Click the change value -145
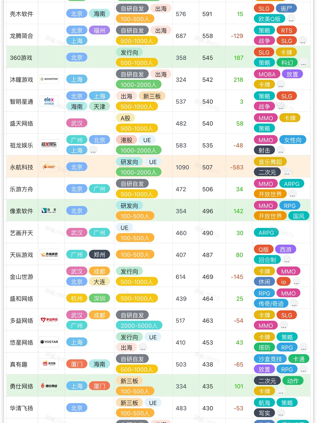This screenshot has height=423, width=317. coord(237,277)
